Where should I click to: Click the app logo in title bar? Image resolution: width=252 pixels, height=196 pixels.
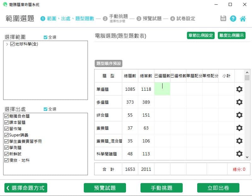[x=5, y=4]
